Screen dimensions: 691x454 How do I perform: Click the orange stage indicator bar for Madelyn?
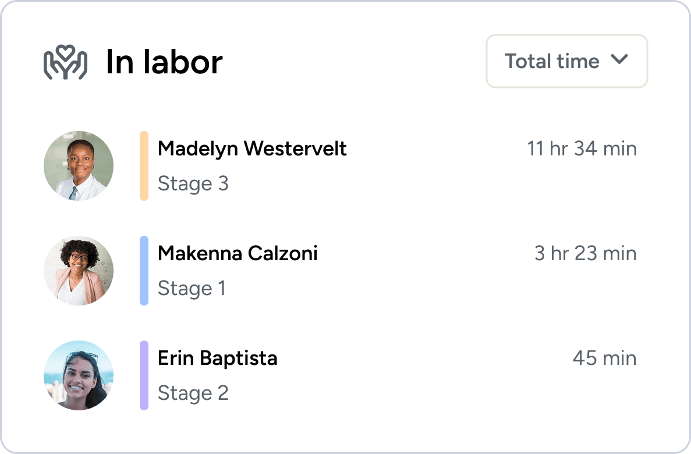[x=143, y=166]
